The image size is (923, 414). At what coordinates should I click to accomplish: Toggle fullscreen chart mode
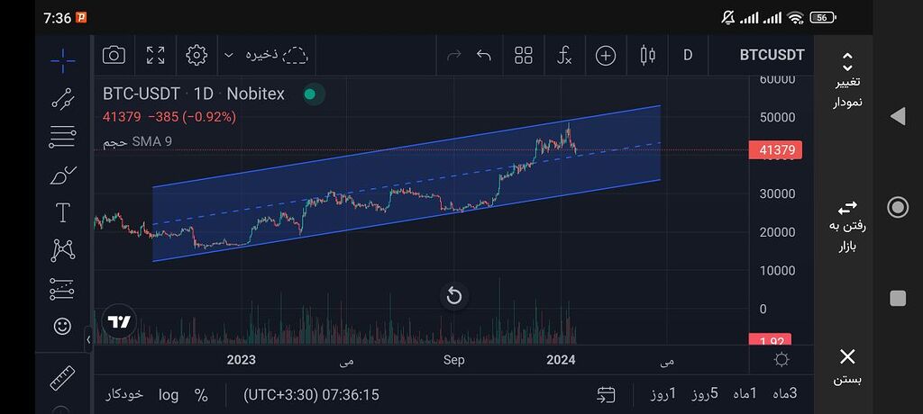coord(155,55)
